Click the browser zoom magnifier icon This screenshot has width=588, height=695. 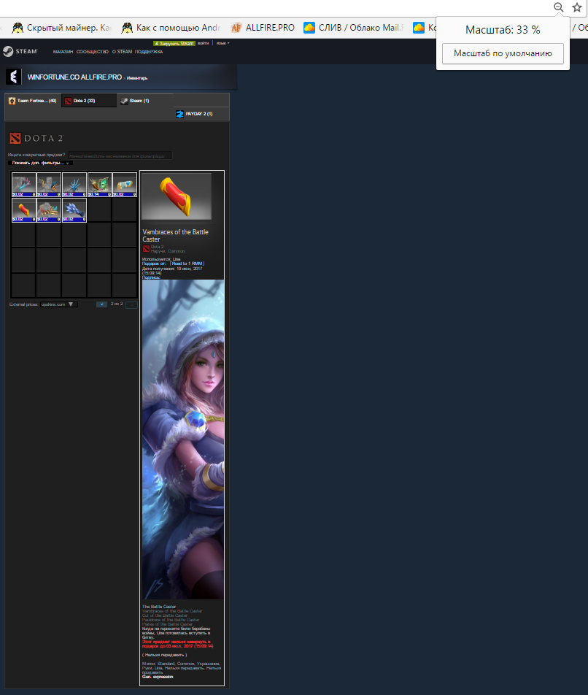[x=559, y=7]
